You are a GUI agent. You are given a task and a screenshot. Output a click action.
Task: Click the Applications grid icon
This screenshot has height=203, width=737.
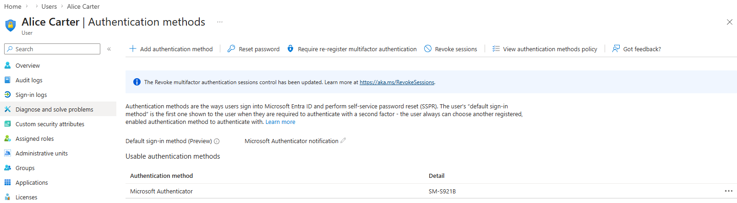7,182
